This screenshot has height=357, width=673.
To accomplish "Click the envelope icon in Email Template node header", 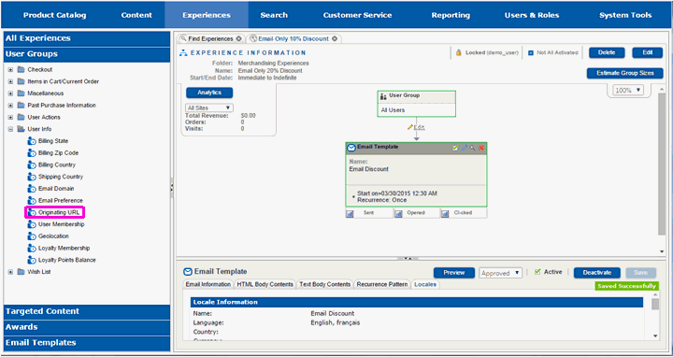I will click(351, 148).
